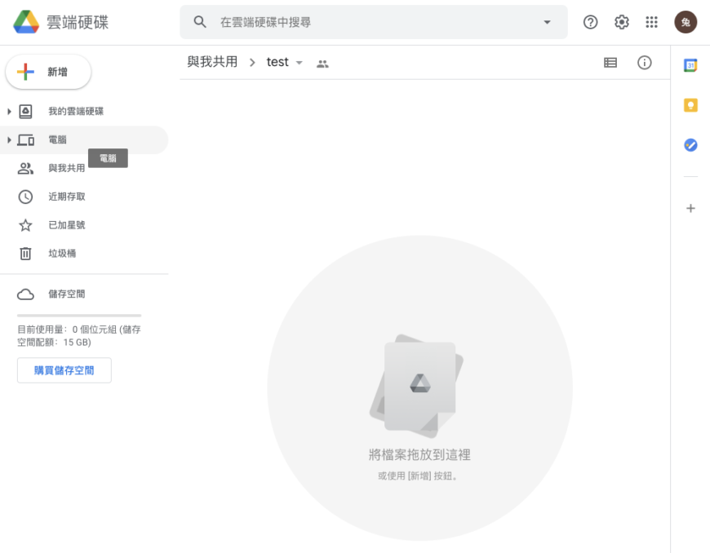Open the settings gear icon
This screenshot has height=553, width=710.
tap(622, 23)
